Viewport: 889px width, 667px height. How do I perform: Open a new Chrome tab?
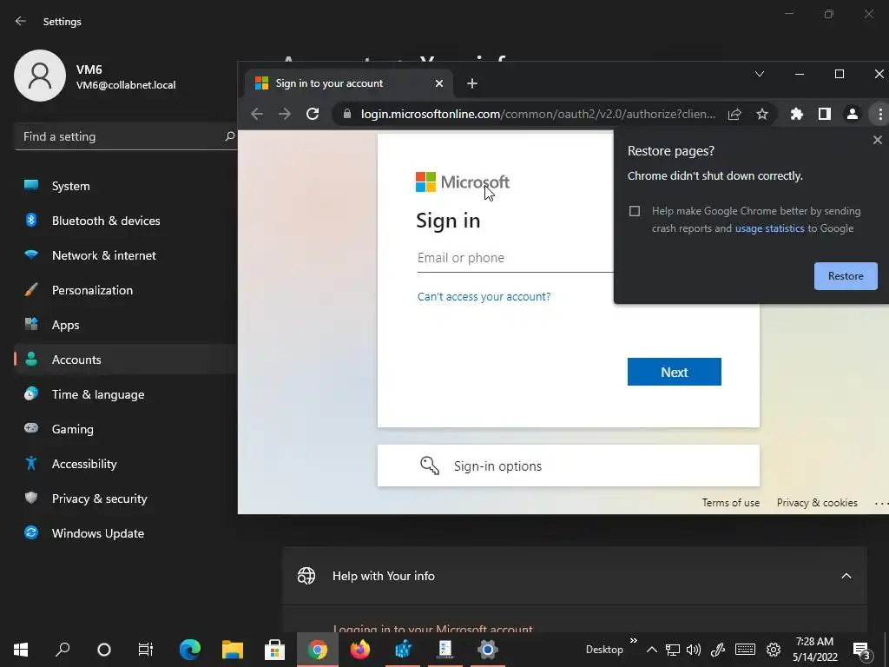pyautogui.click(x=471, y=84)
